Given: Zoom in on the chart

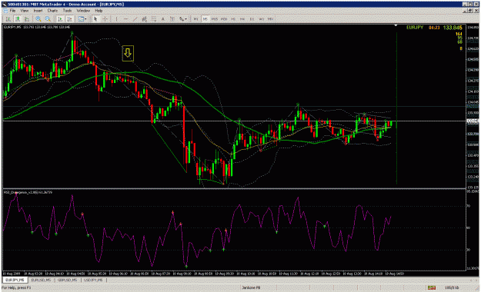Looking at the screenshot, I should tap(38, 19).
